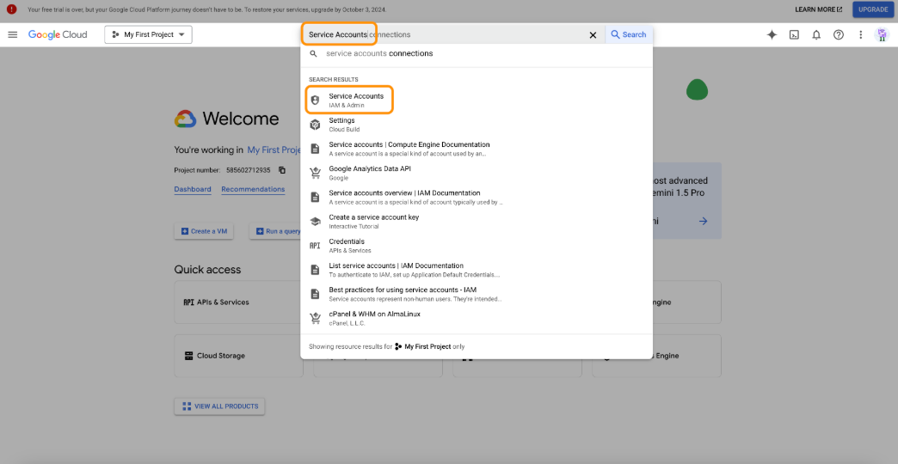The width and height of the screenshot is (898, 464).
Task: Open the Cloud Storage quick access card
Action: tap(238, 356)
